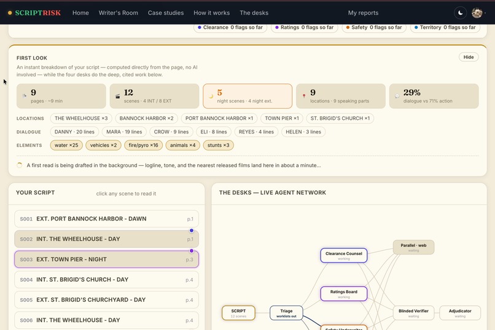Image resolution: width=495 pixels, height=330 pixels.
Task: Select the Parallel · web node
Action: 413,247
